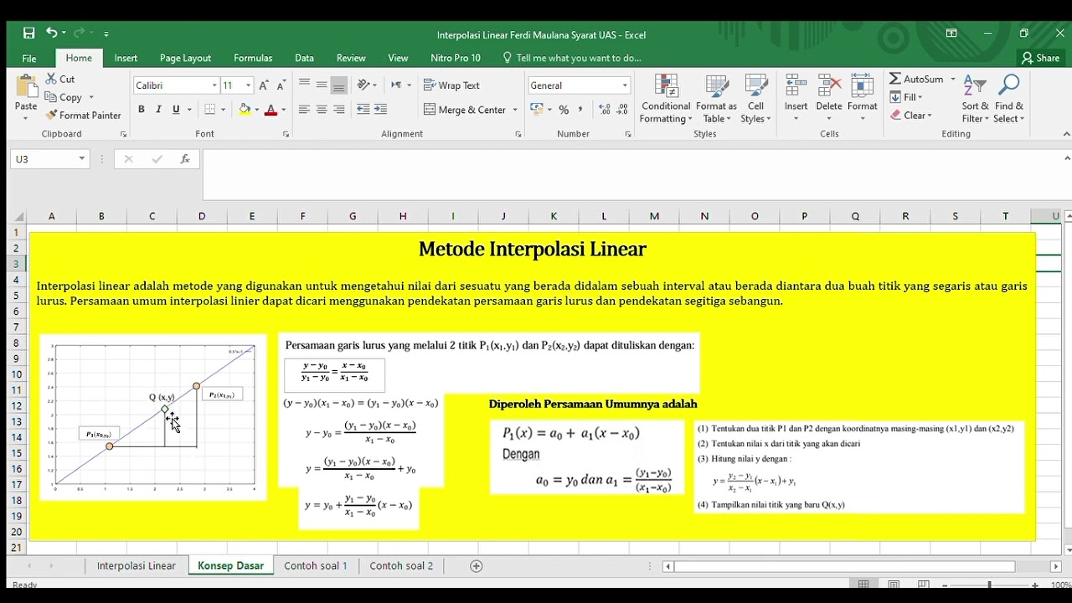Click the Increase Indent icon

click(380, 110)
